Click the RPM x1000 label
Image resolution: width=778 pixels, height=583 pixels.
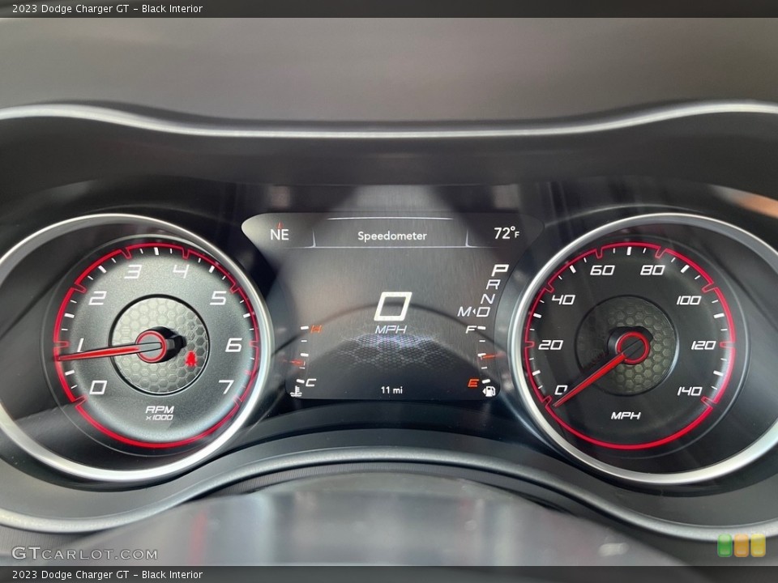pyautogui.click(x=160, y=412)
